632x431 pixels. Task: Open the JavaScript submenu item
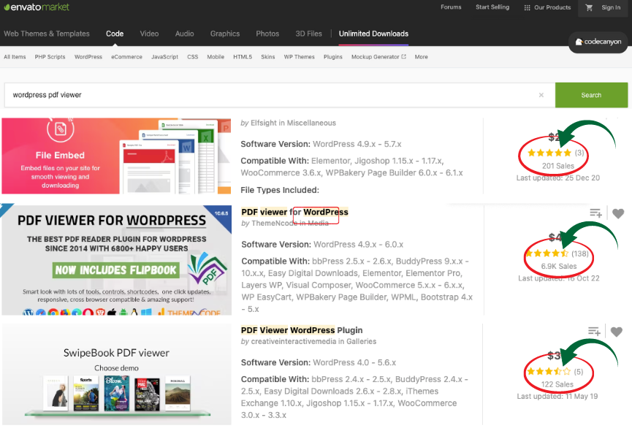pyautogui.click(x=164, y=57)
